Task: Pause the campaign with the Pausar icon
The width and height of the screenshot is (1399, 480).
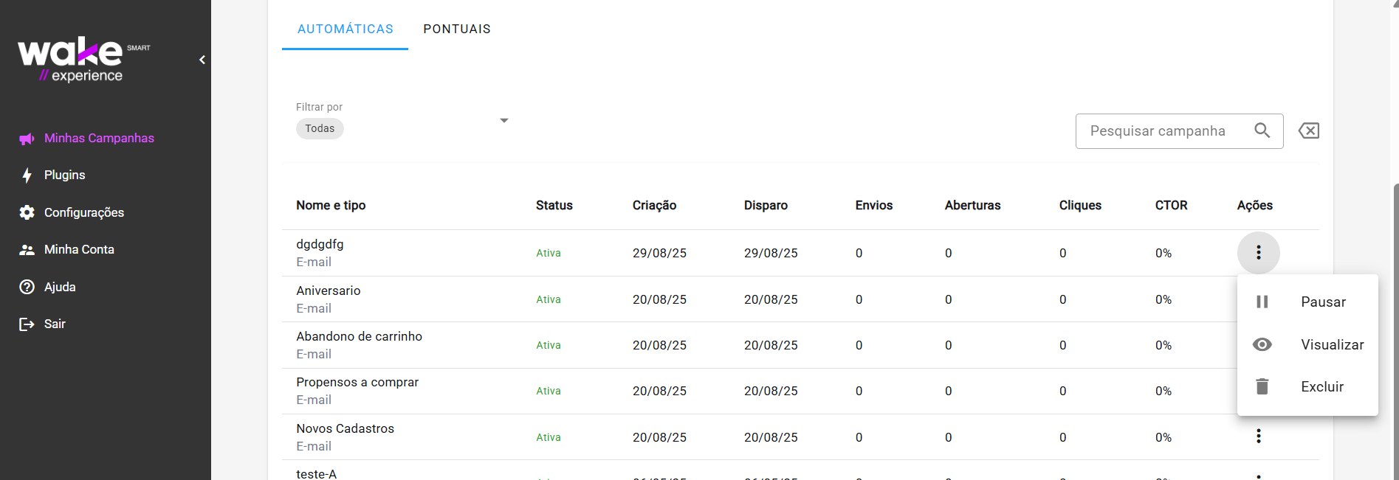Action: (x=1262, y=302)
